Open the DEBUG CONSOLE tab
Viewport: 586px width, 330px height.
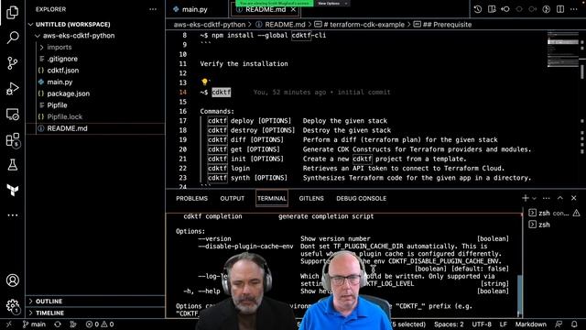(361, 198)
